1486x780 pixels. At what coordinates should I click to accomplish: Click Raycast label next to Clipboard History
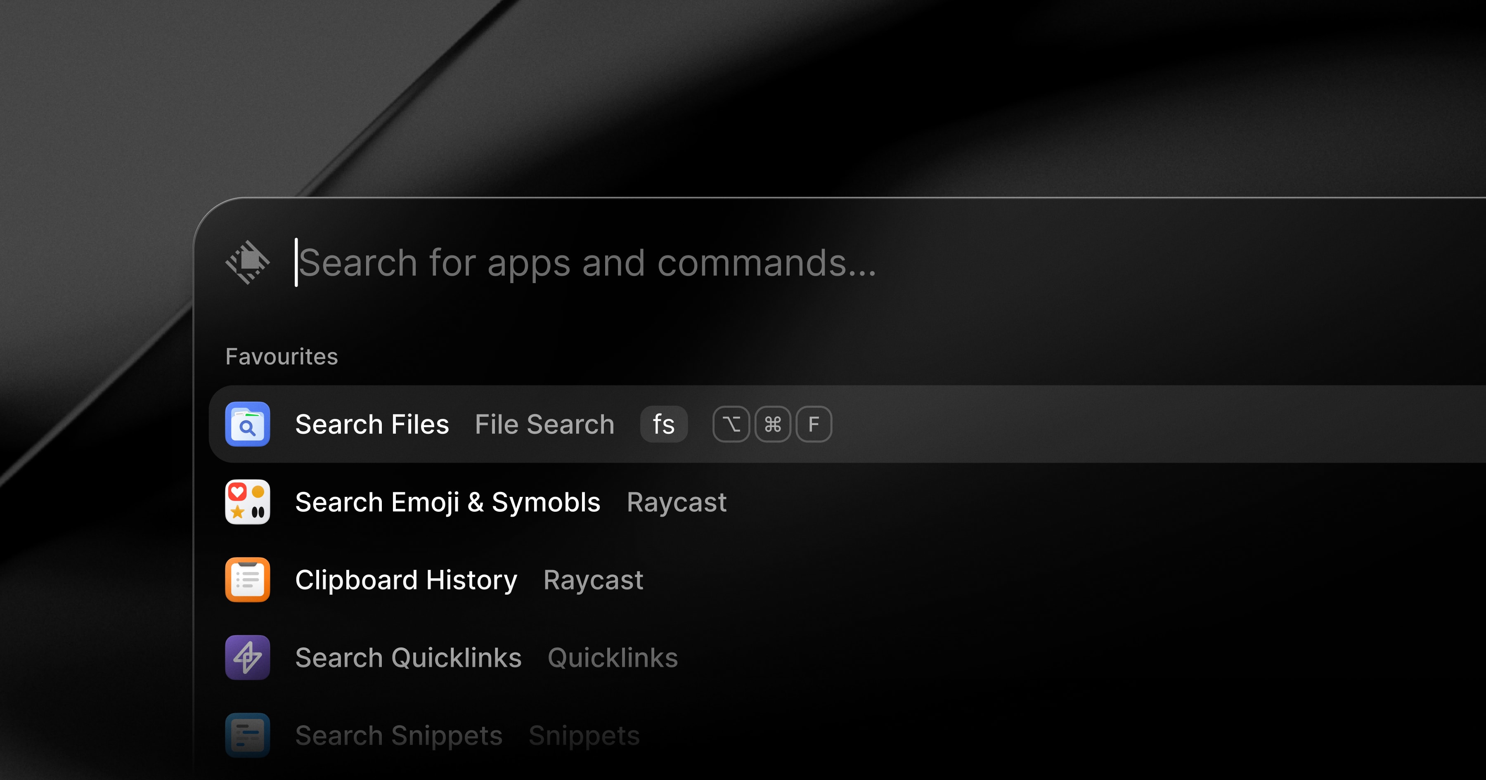tap(593, 580)
